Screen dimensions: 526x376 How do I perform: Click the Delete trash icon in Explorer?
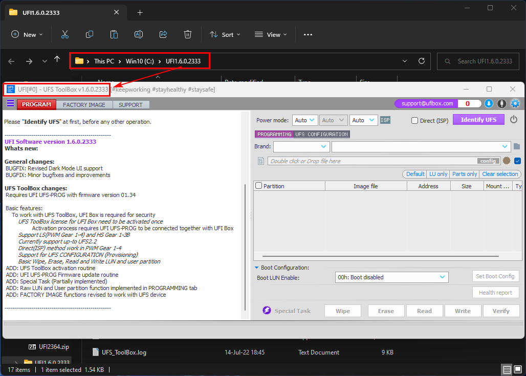[x=188, y=34]
